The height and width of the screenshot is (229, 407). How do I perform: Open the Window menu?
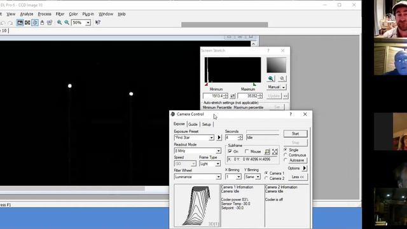(x=106, y=14)
